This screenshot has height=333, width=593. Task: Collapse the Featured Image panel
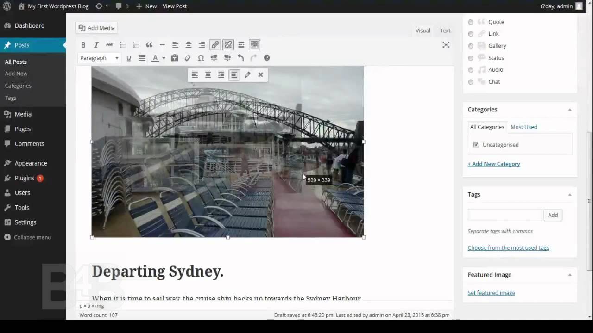point(570,275)
